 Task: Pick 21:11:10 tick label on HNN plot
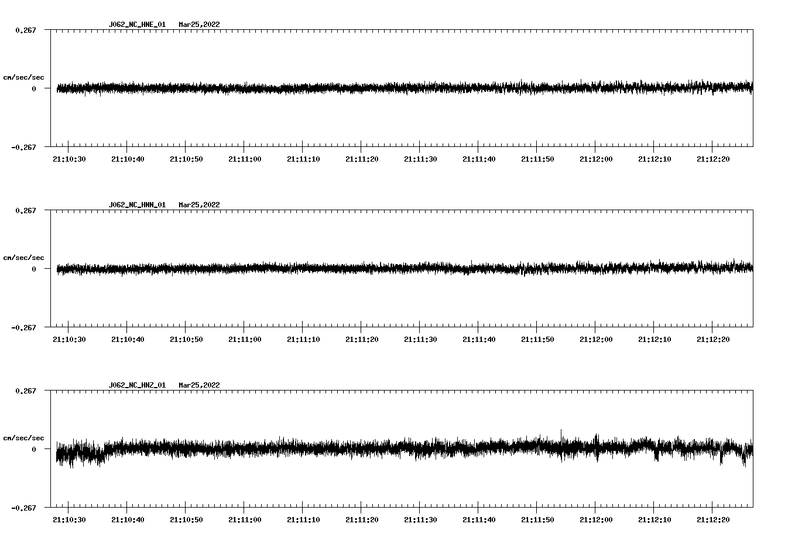click(303, 340)
